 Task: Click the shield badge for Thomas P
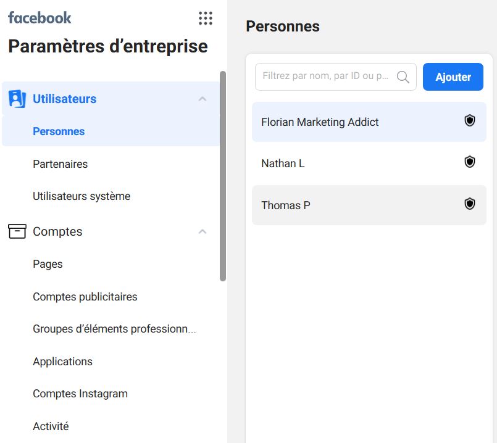pyautogui.click(x=470, y=204)
